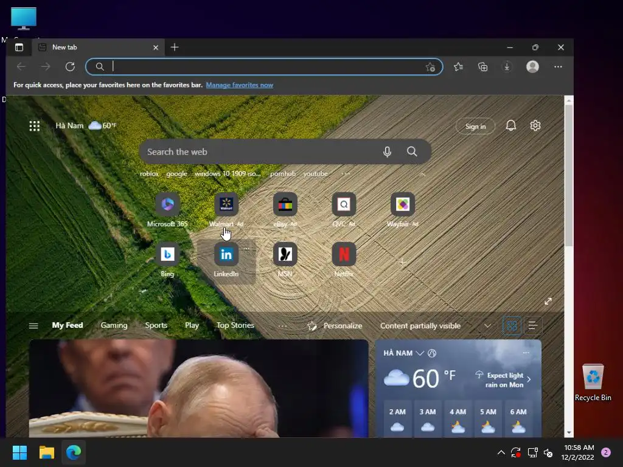
Task: Open the notifications bell
Action: pyautogui.click(x=511, y=126)
